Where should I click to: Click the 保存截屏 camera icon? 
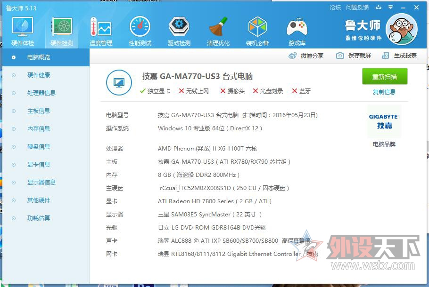(x=340, y=56)
